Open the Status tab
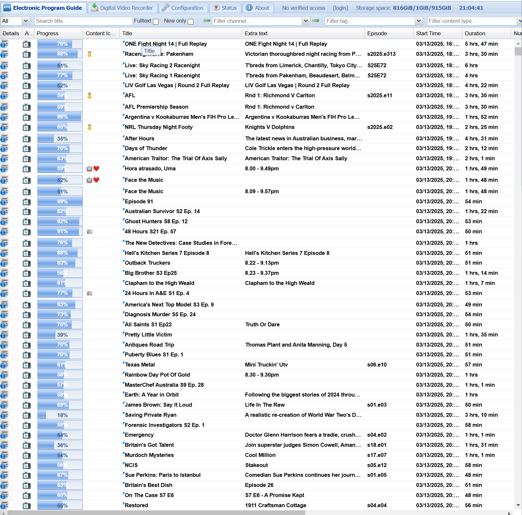 pos(225,8)
